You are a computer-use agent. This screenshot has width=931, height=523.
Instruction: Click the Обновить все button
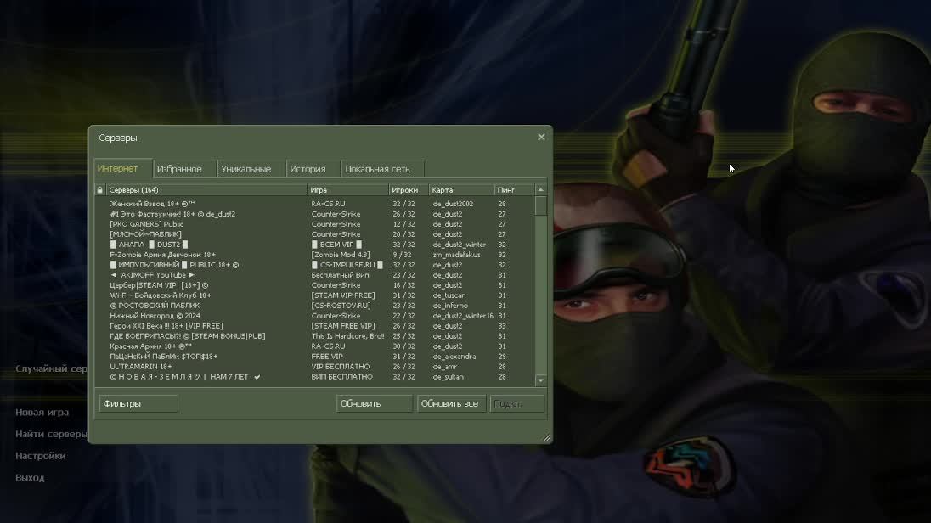[451, 403]
